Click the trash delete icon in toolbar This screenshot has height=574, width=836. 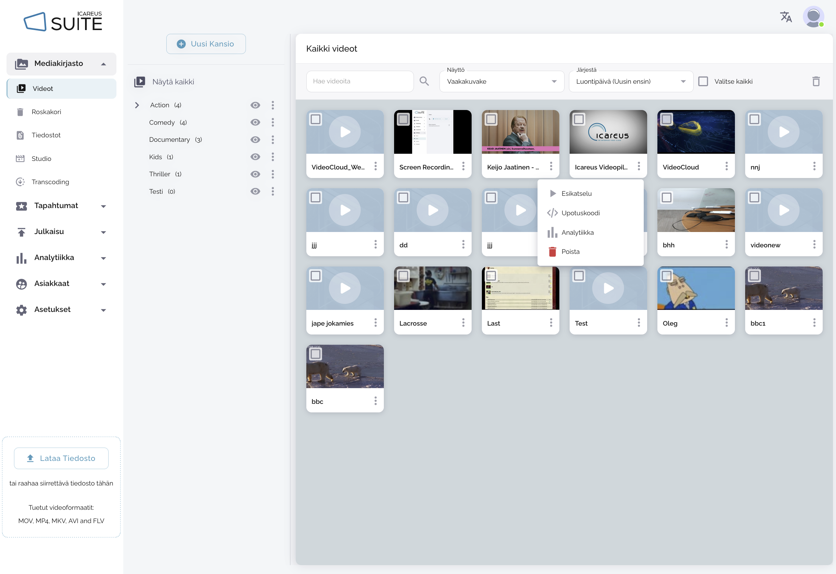coord(816,81)
